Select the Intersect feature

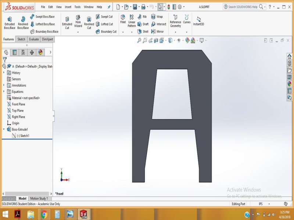(x=159, y=24)
